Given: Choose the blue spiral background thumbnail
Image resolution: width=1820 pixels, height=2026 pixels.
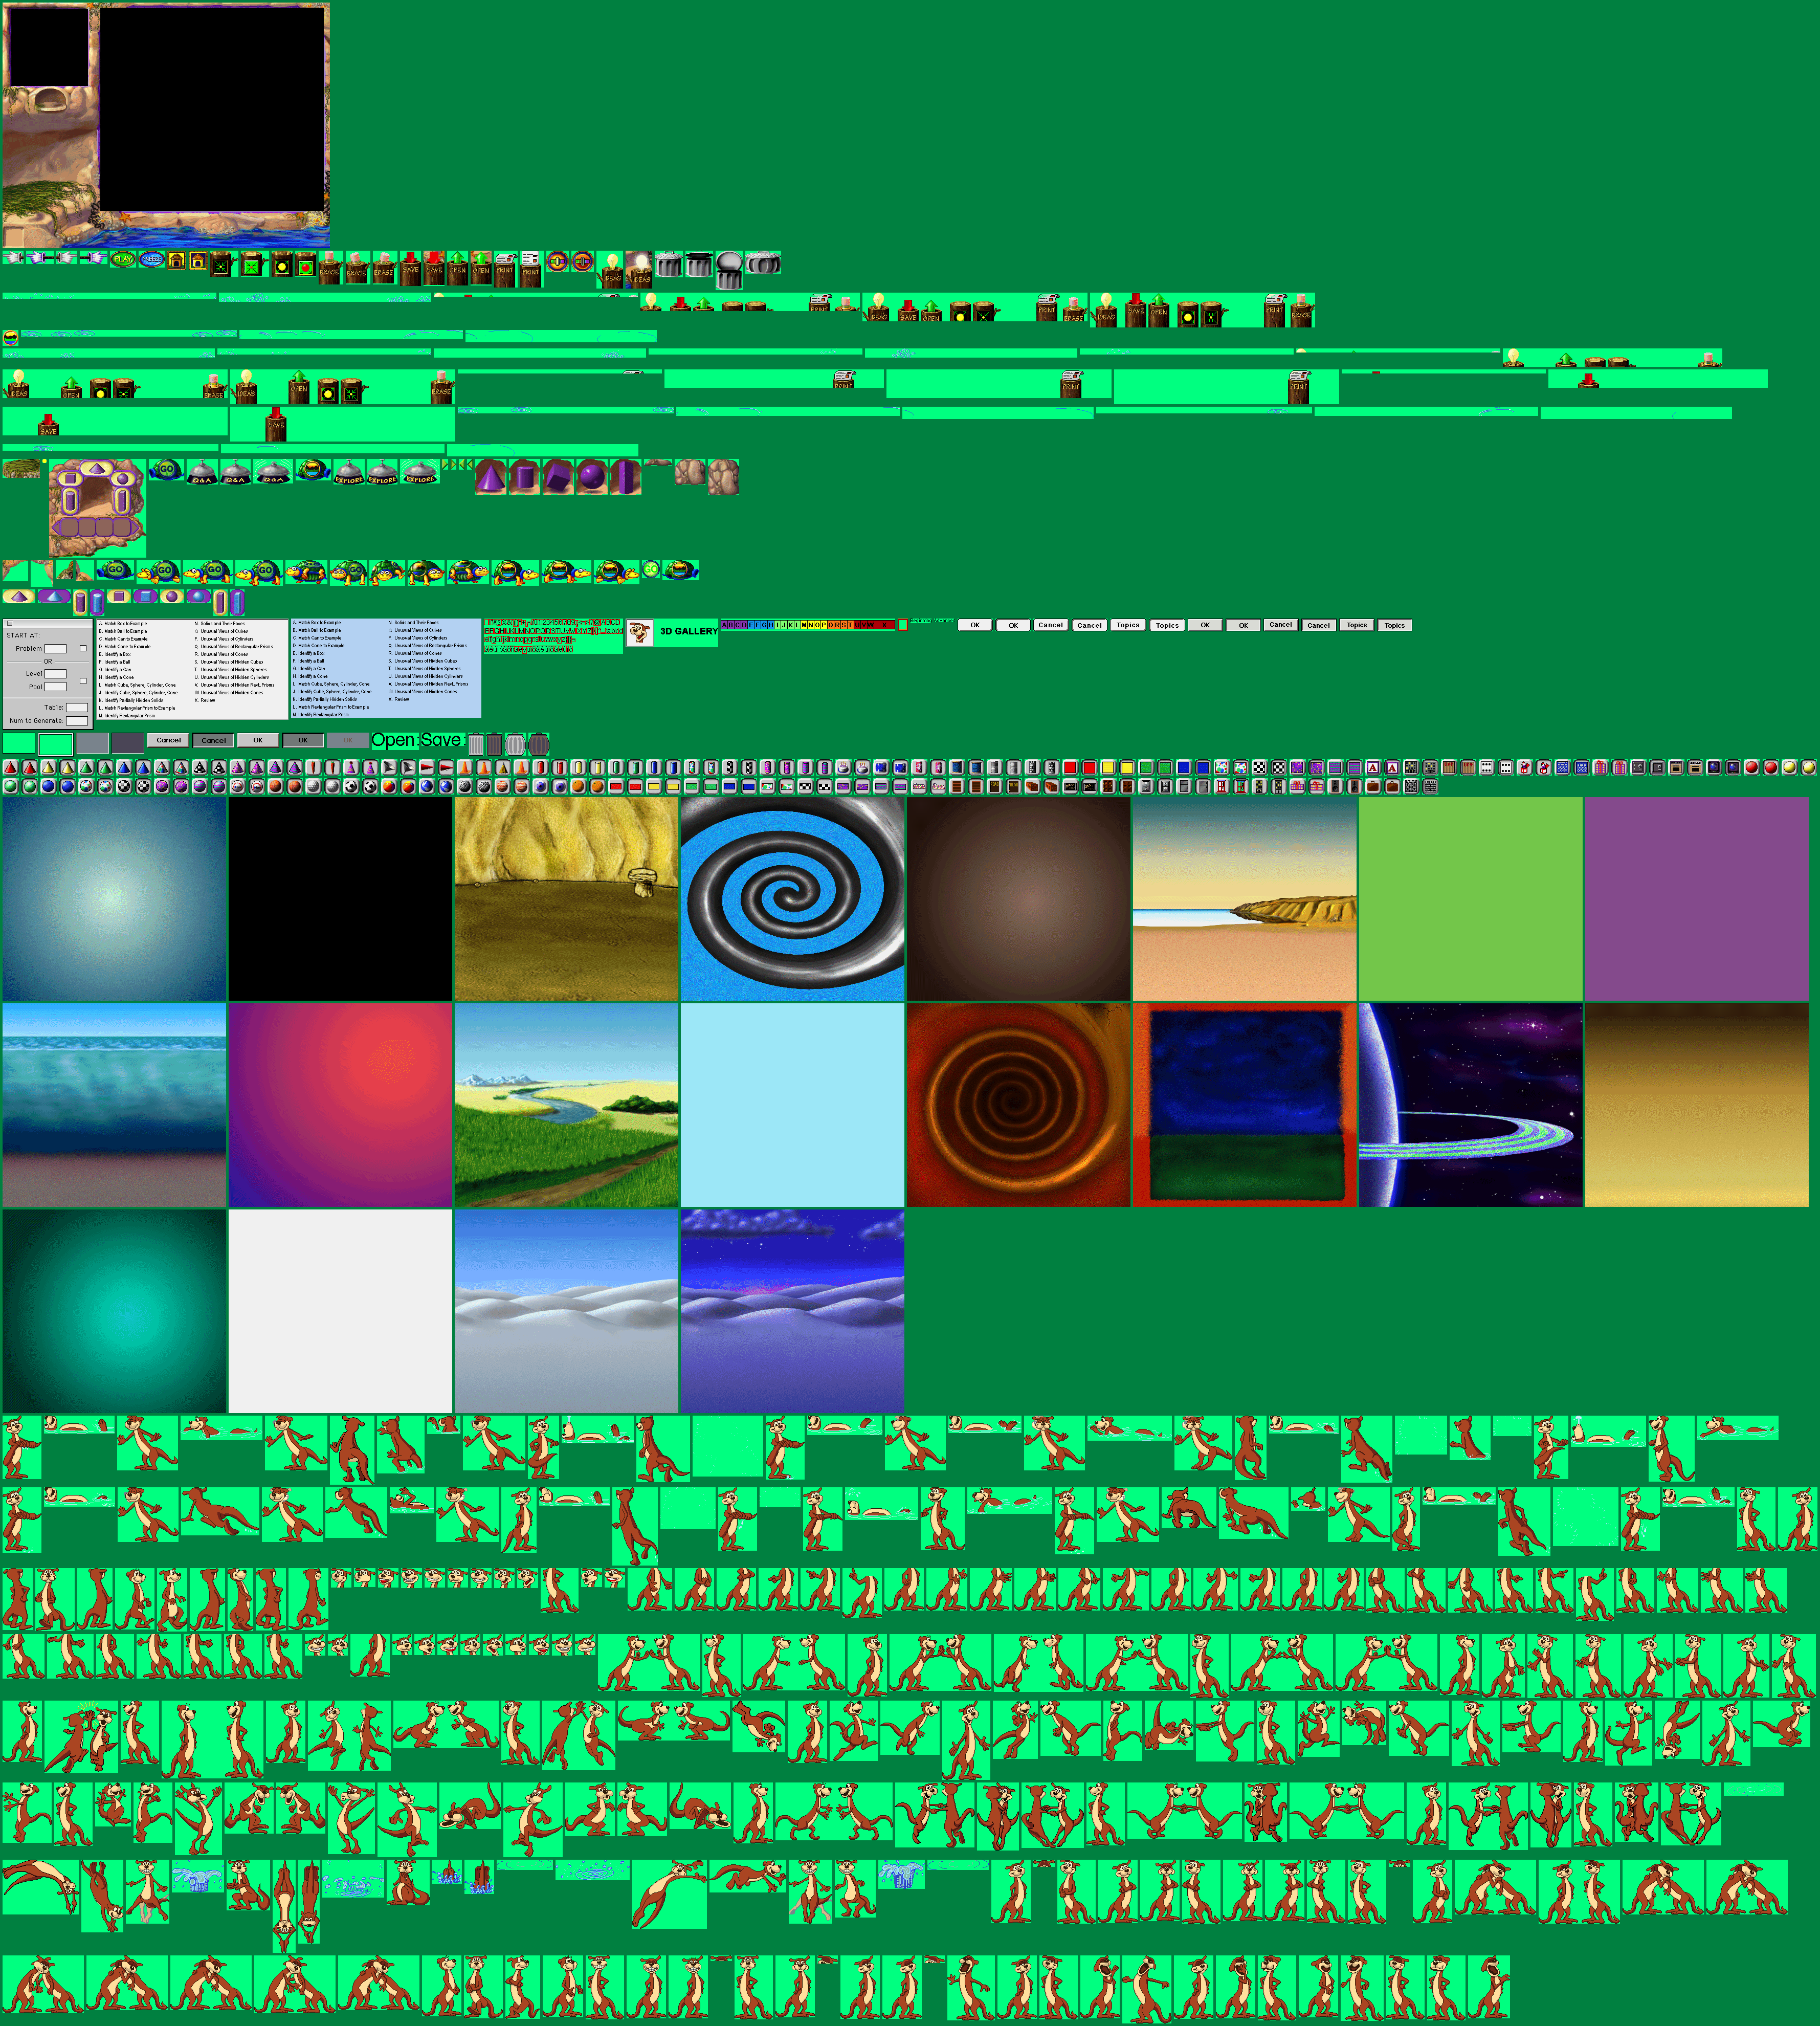Looking at the screenshot, I should pos(793,899).
